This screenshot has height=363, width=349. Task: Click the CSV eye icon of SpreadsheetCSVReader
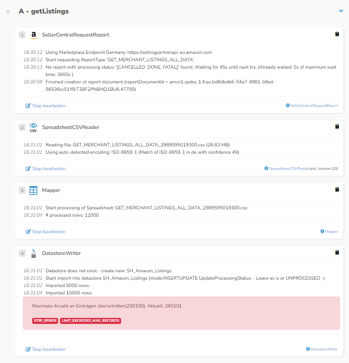click(33, 128)
